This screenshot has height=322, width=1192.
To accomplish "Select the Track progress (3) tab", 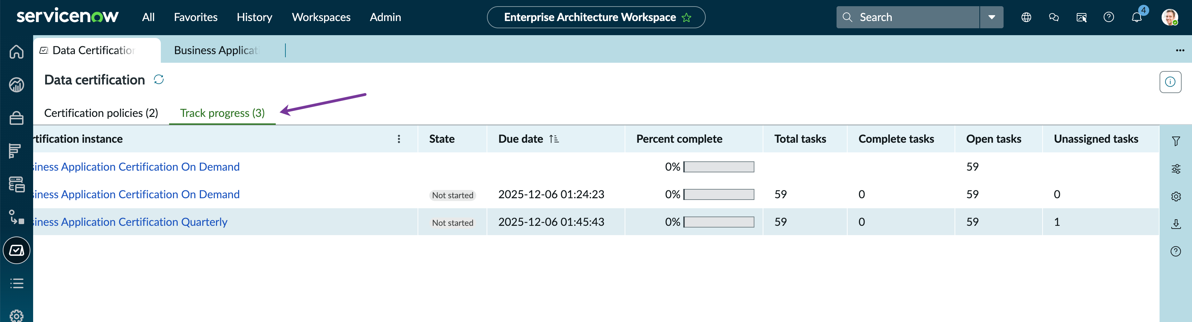I will (x=223, y=113).
